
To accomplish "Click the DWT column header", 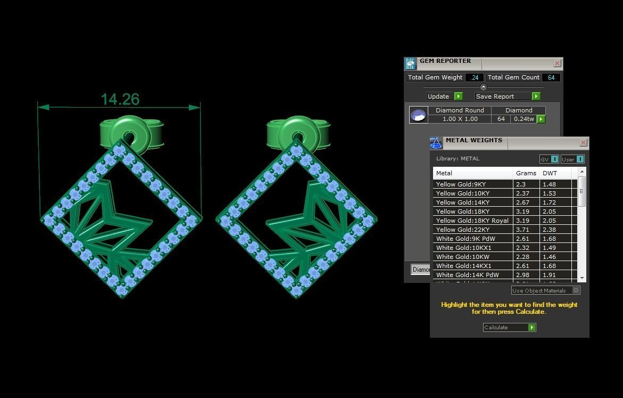I will 555,173.
